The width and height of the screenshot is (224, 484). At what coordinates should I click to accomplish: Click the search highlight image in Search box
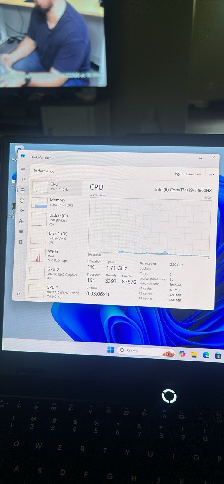click(169, 353)
